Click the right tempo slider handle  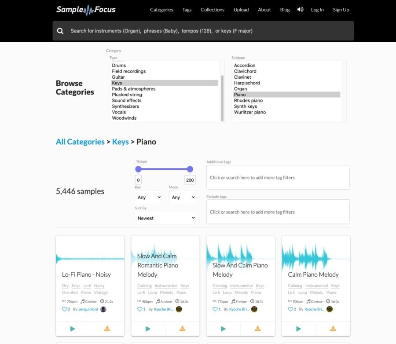point(190,169)
